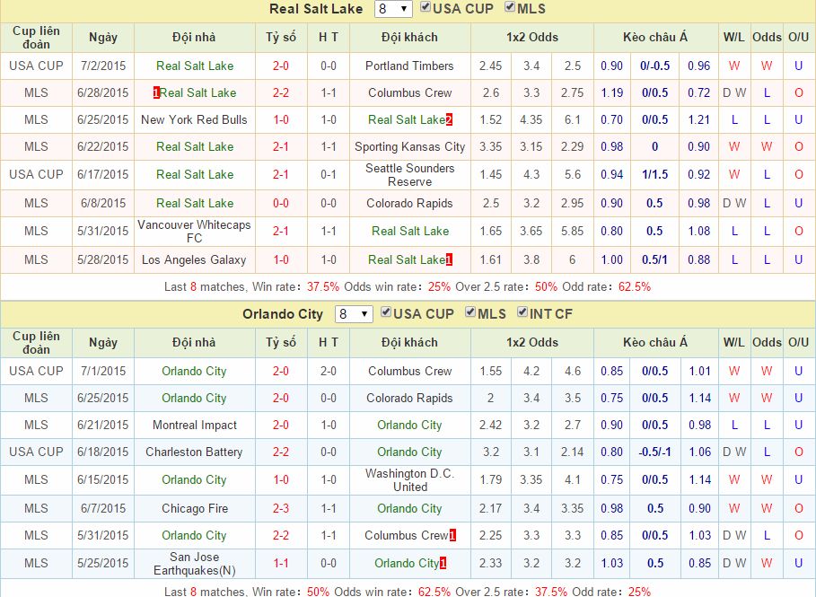The image size is (816, 597).
Task: Click the 2-2 score of Real Salt Lake vs Columbus Crew
Action: [x=281, y=93]
